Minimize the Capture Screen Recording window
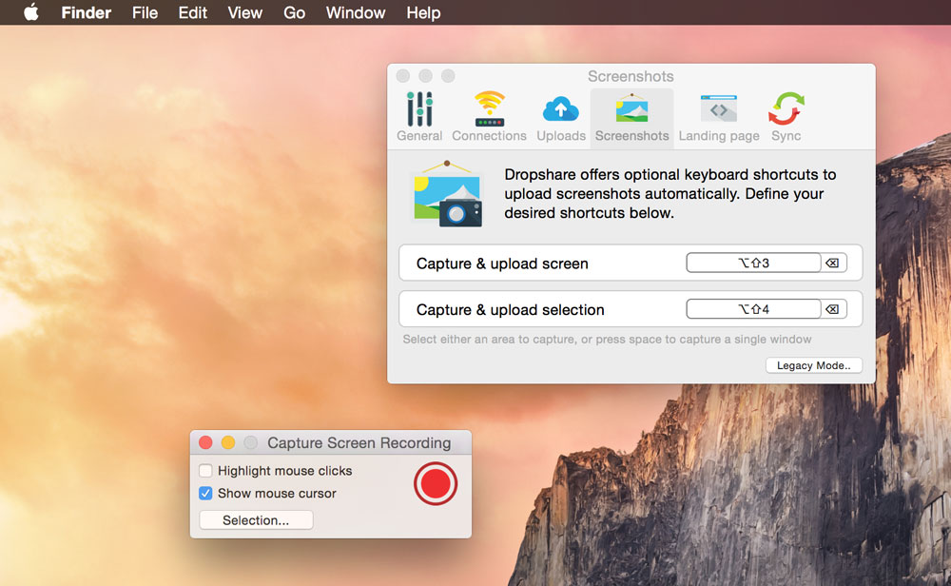Image resolution: width=951 pixels, height=586 pixels. click(228, 442)
